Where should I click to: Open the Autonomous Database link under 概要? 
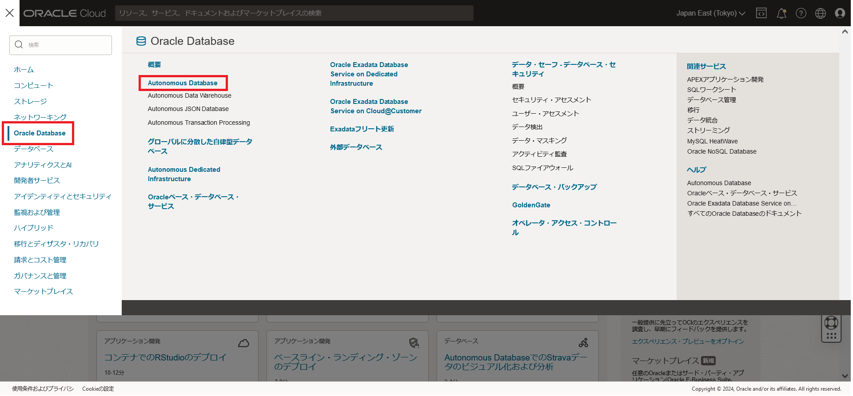(183, 83)
